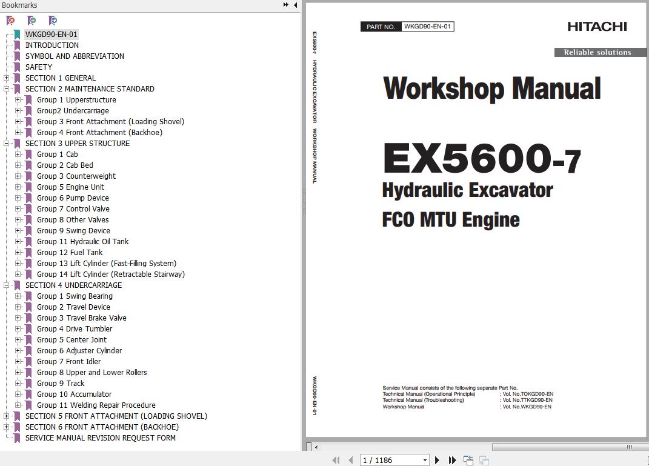This screenshot has width=649, height=466.
Task: Click the Workshop Manual title on the page
Action: point(491,88)
